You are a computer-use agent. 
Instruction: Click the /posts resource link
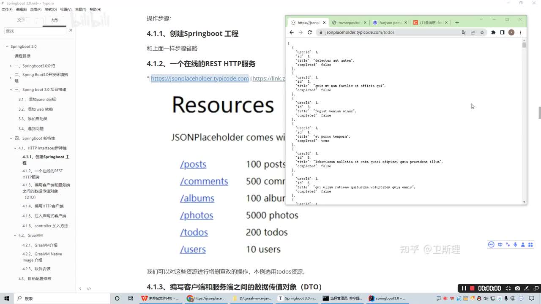tap(193, 165)
